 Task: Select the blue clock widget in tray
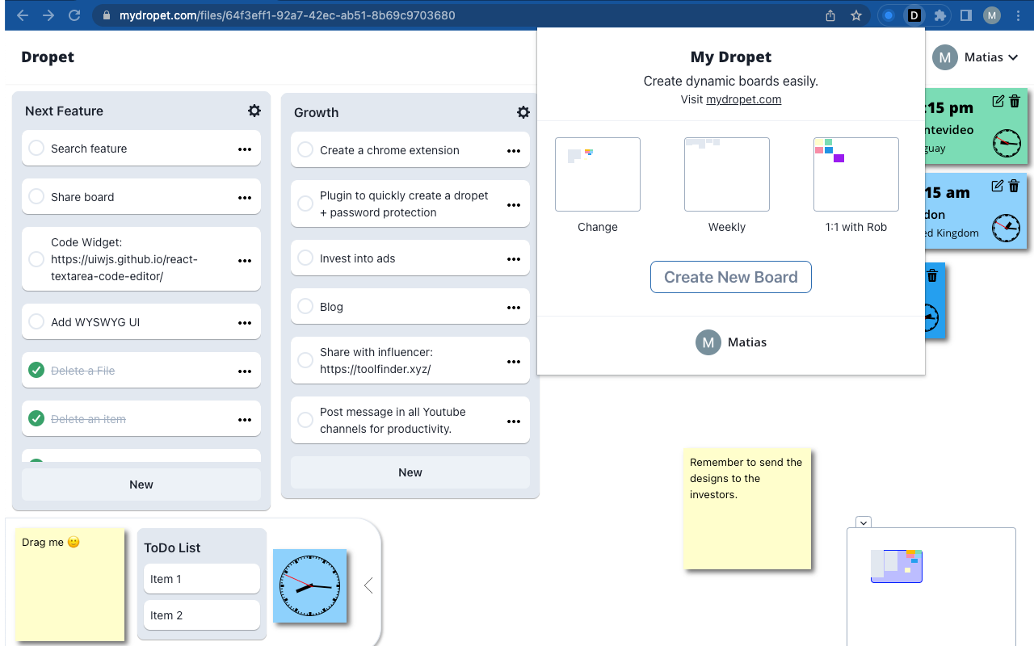[309, 585]
